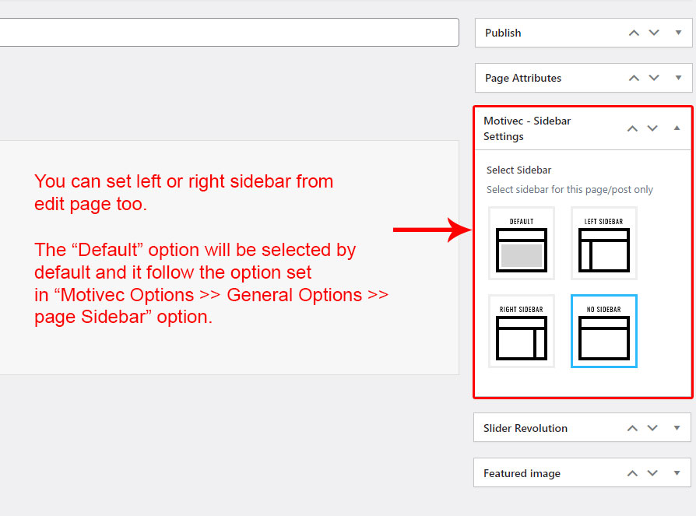Move Publish panel up
This screenshot has height=516, width=696.
click(634, 33)
